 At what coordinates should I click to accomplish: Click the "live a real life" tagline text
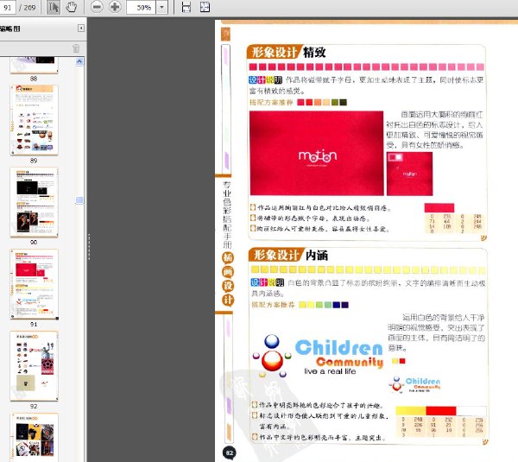point(330,371)
